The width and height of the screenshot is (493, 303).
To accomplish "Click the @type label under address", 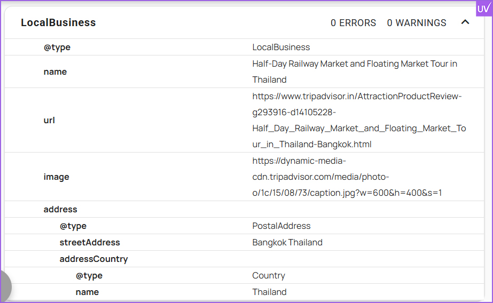I will (73, 226).
